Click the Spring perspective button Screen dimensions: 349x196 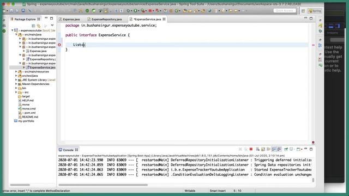click(x=315, y=11)
